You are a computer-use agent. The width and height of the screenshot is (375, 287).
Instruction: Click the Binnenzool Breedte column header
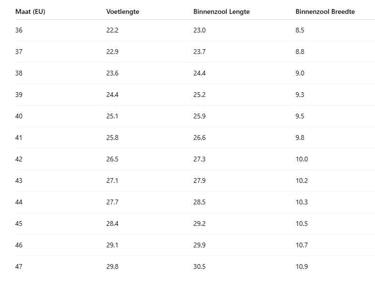coord(325,11)
